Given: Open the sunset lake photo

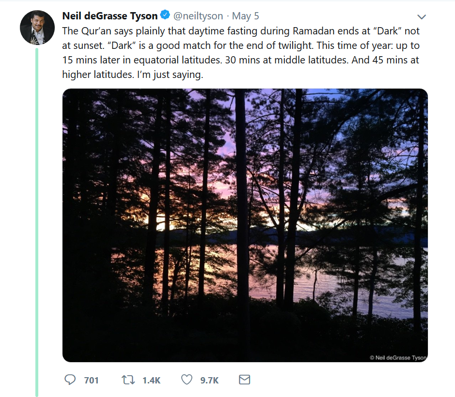Looking at the screenshot, I should tap(245, 225).
